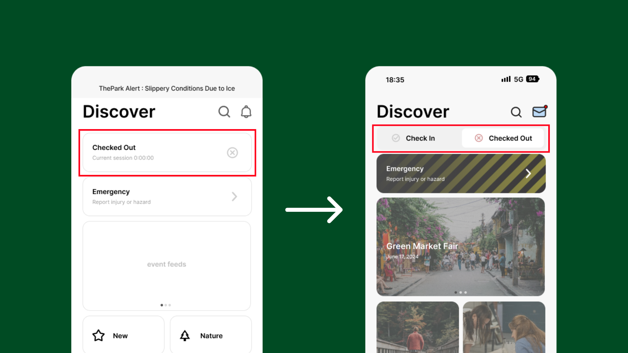The height and width of the screenshot is (353, 628).
Task: Open the Green Market Fair event image
Action: (x=461, y=247)
